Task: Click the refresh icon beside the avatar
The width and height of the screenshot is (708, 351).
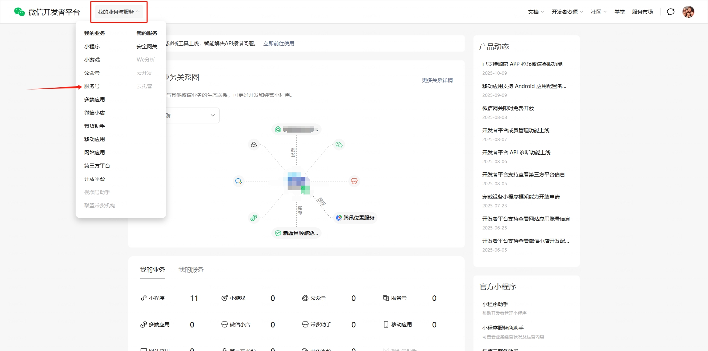Action: (671, 12)
